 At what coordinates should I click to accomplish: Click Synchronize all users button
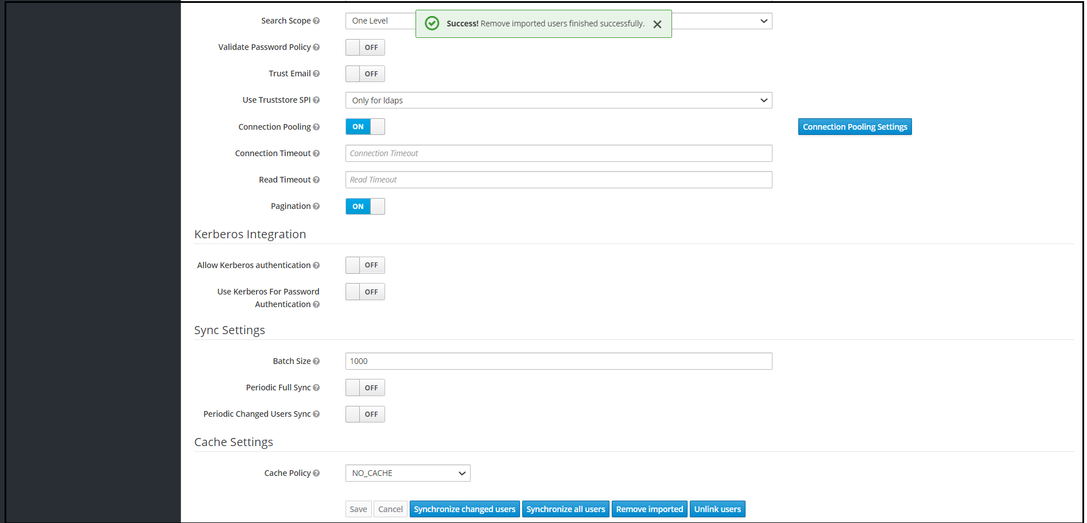pos(565,509)
